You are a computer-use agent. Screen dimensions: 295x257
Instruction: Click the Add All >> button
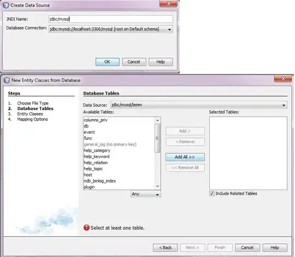click(185, 157)
